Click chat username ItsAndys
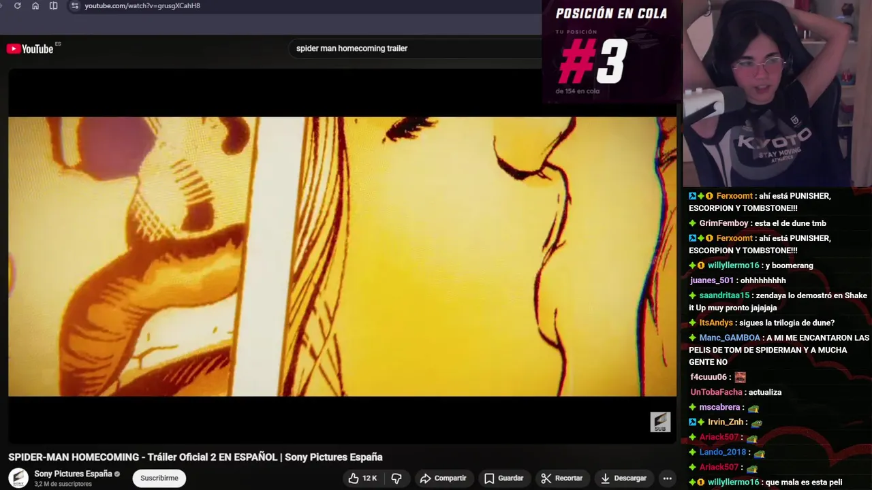Image resolution: width=872 pixels, height=490 pixels. (716, 323)
